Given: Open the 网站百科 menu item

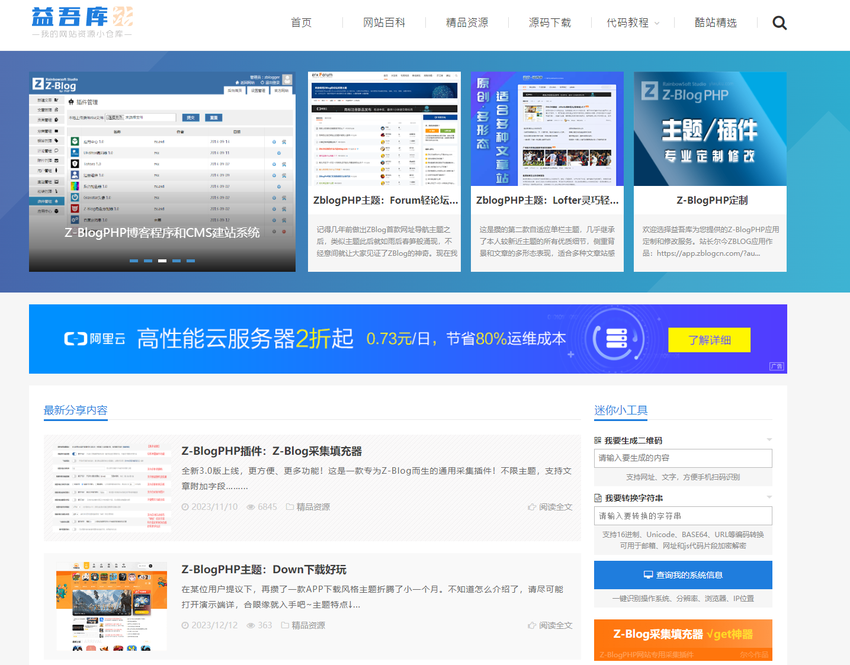Looking at the screenshot, I should [x=384, y=23].
